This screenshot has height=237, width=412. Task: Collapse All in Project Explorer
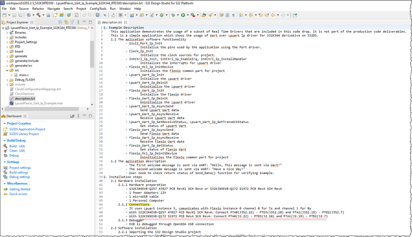(x=60, y=22)
